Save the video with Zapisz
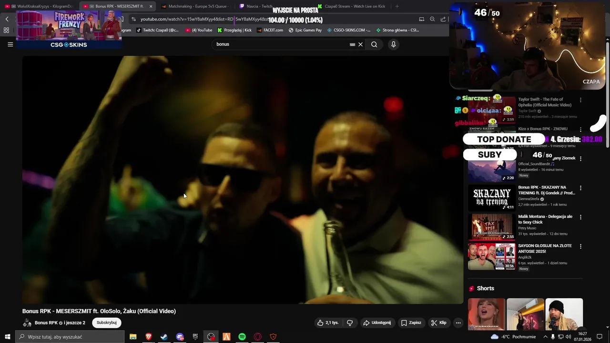This screenshot has width=610, height=343. (411, 323)
